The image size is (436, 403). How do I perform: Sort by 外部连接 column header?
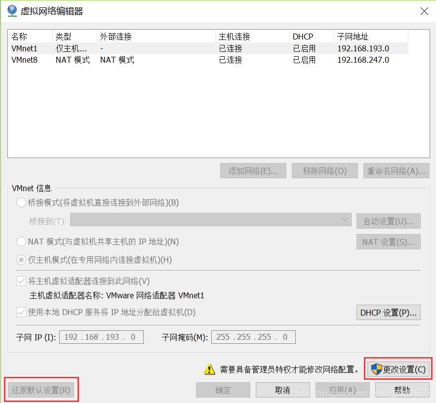[156, 37]
